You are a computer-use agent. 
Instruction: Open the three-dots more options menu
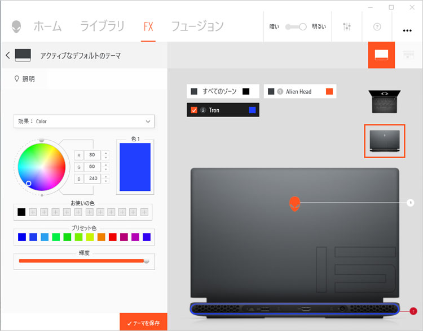[x=407, y=31]
